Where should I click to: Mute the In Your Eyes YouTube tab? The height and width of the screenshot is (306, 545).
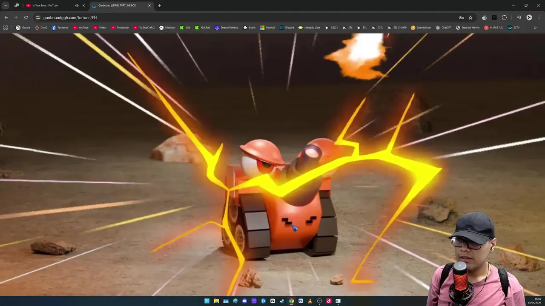click(77, 6)
